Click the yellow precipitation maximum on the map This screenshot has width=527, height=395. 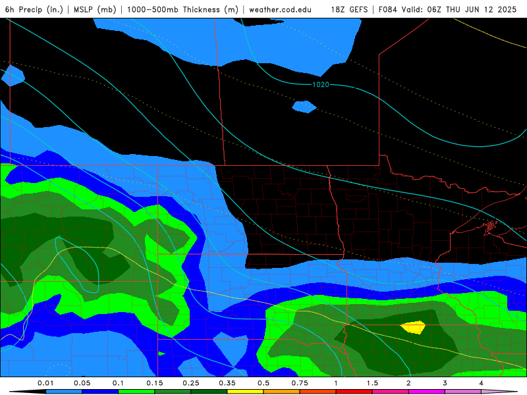coord(414,327)
